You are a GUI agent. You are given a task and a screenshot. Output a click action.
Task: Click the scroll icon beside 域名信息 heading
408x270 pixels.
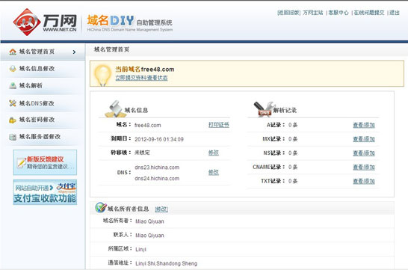(x=115, y=109)
